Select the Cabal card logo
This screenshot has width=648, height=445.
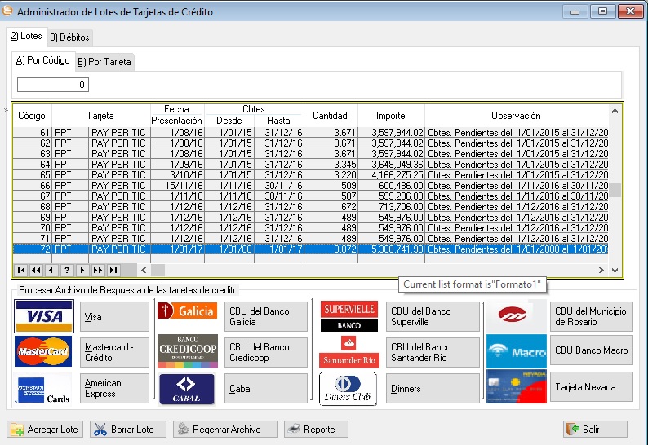tap(187, 389)
